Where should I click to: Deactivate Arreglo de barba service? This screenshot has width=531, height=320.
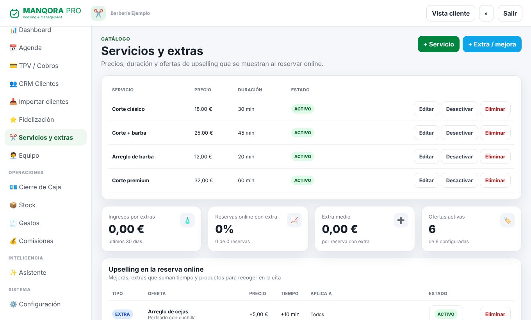(459, 156)
